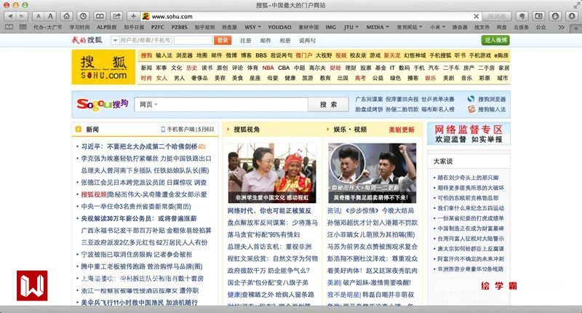Open 孙俪邓超优才计划入港籍不罚款 link
The height and width of the screenshot is (313, 582).
[372, 223]
